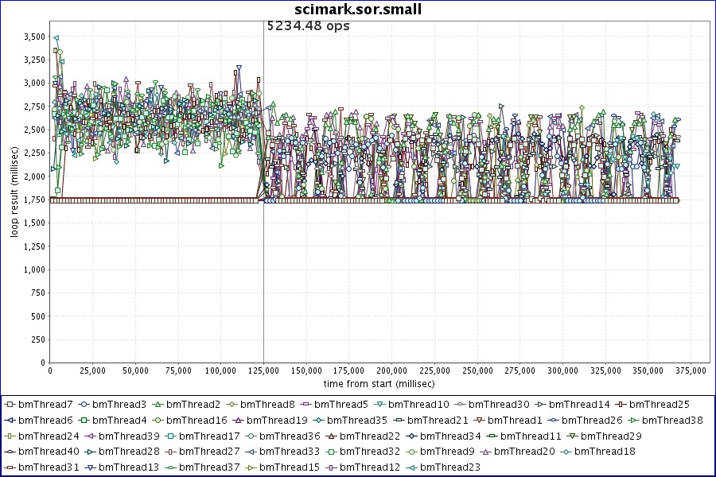Click the bmThread14 legend marker icon
Viewport: 716px width, 477px height.
tap(540, 405)
